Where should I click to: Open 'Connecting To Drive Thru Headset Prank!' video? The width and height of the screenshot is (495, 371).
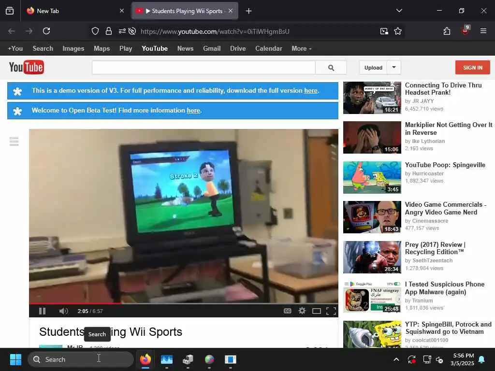click(x=443, y=89)
